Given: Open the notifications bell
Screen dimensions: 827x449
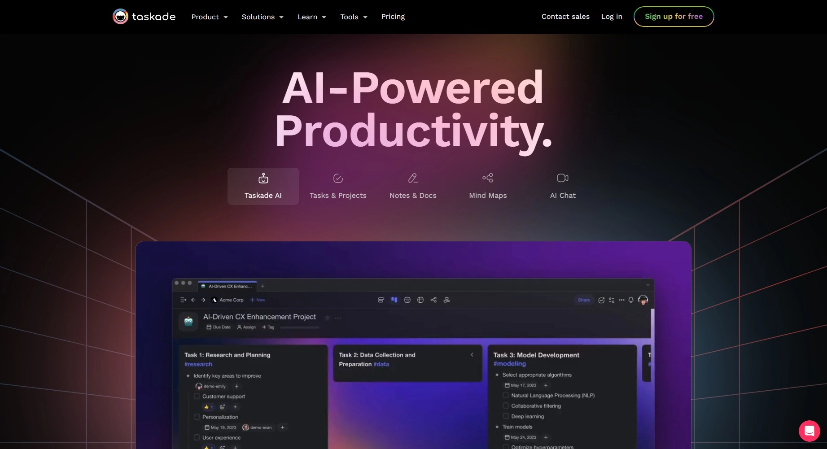Looking at the screenshot, I should pyautogui.click(x=631, y=300).
